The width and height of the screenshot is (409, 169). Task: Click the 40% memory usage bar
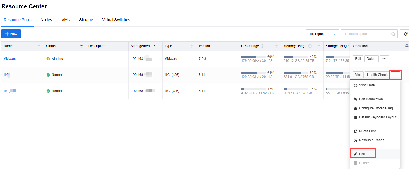(296, 57)
